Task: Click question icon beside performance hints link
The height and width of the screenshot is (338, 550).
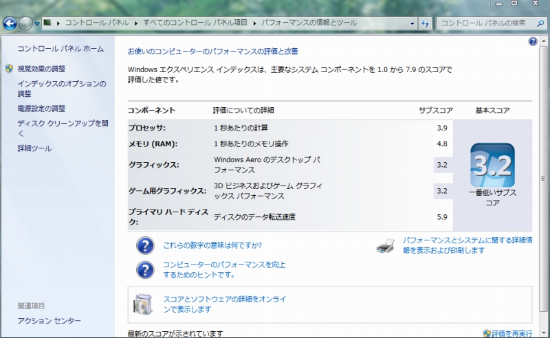Action: coord(145,270)
